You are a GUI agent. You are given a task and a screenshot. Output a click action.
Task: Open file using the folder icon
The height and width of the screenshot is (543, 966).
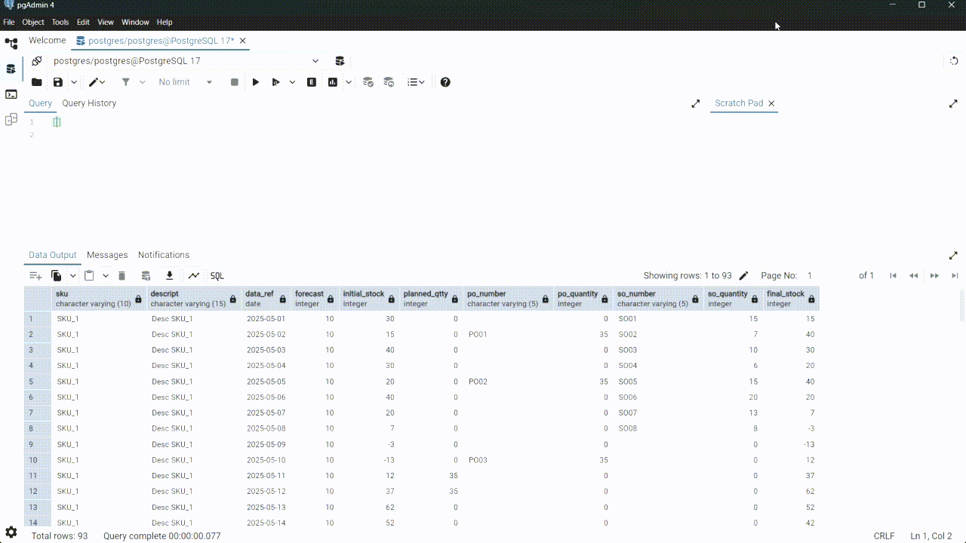(x=36, y=82)
